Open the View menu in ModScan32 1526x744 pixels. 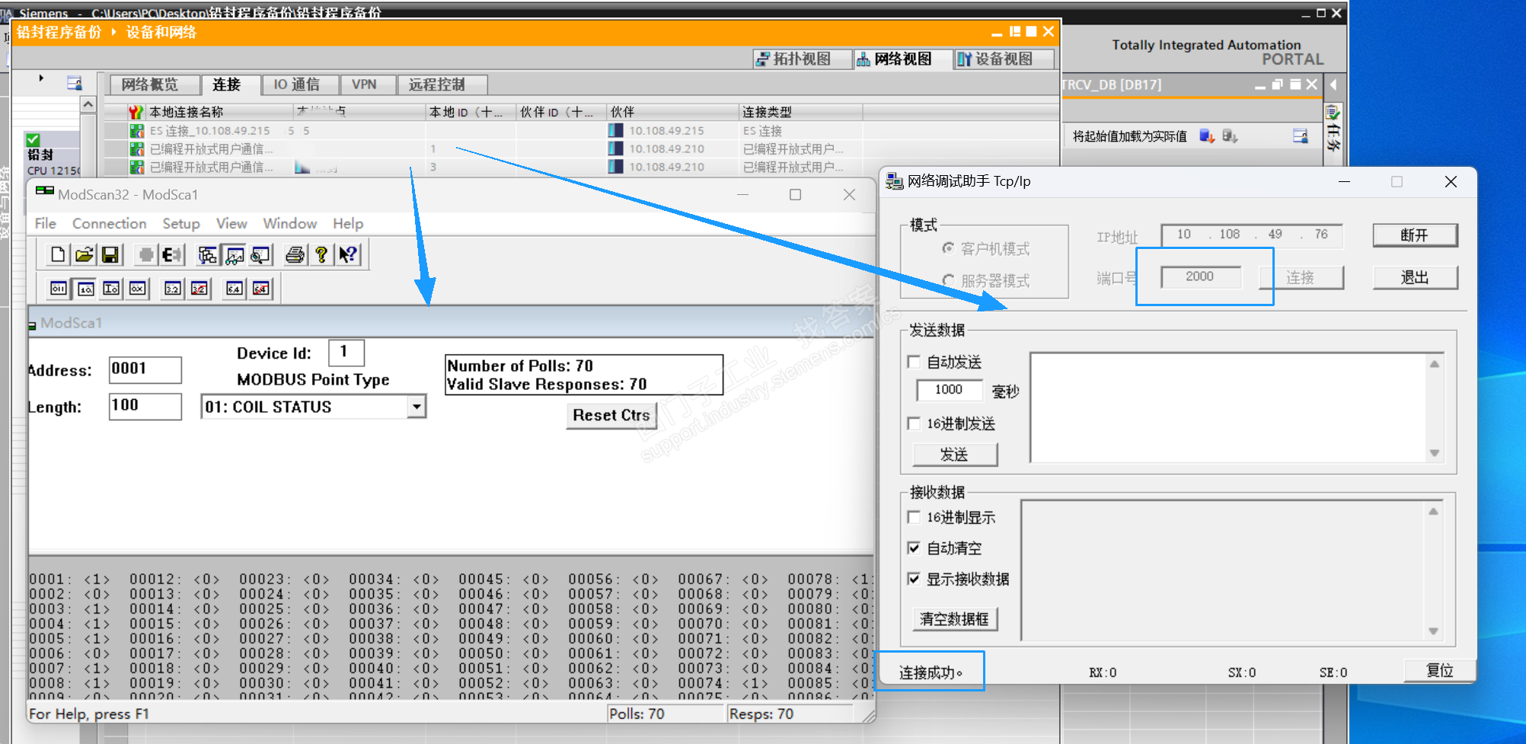click(x=231, y=224)
